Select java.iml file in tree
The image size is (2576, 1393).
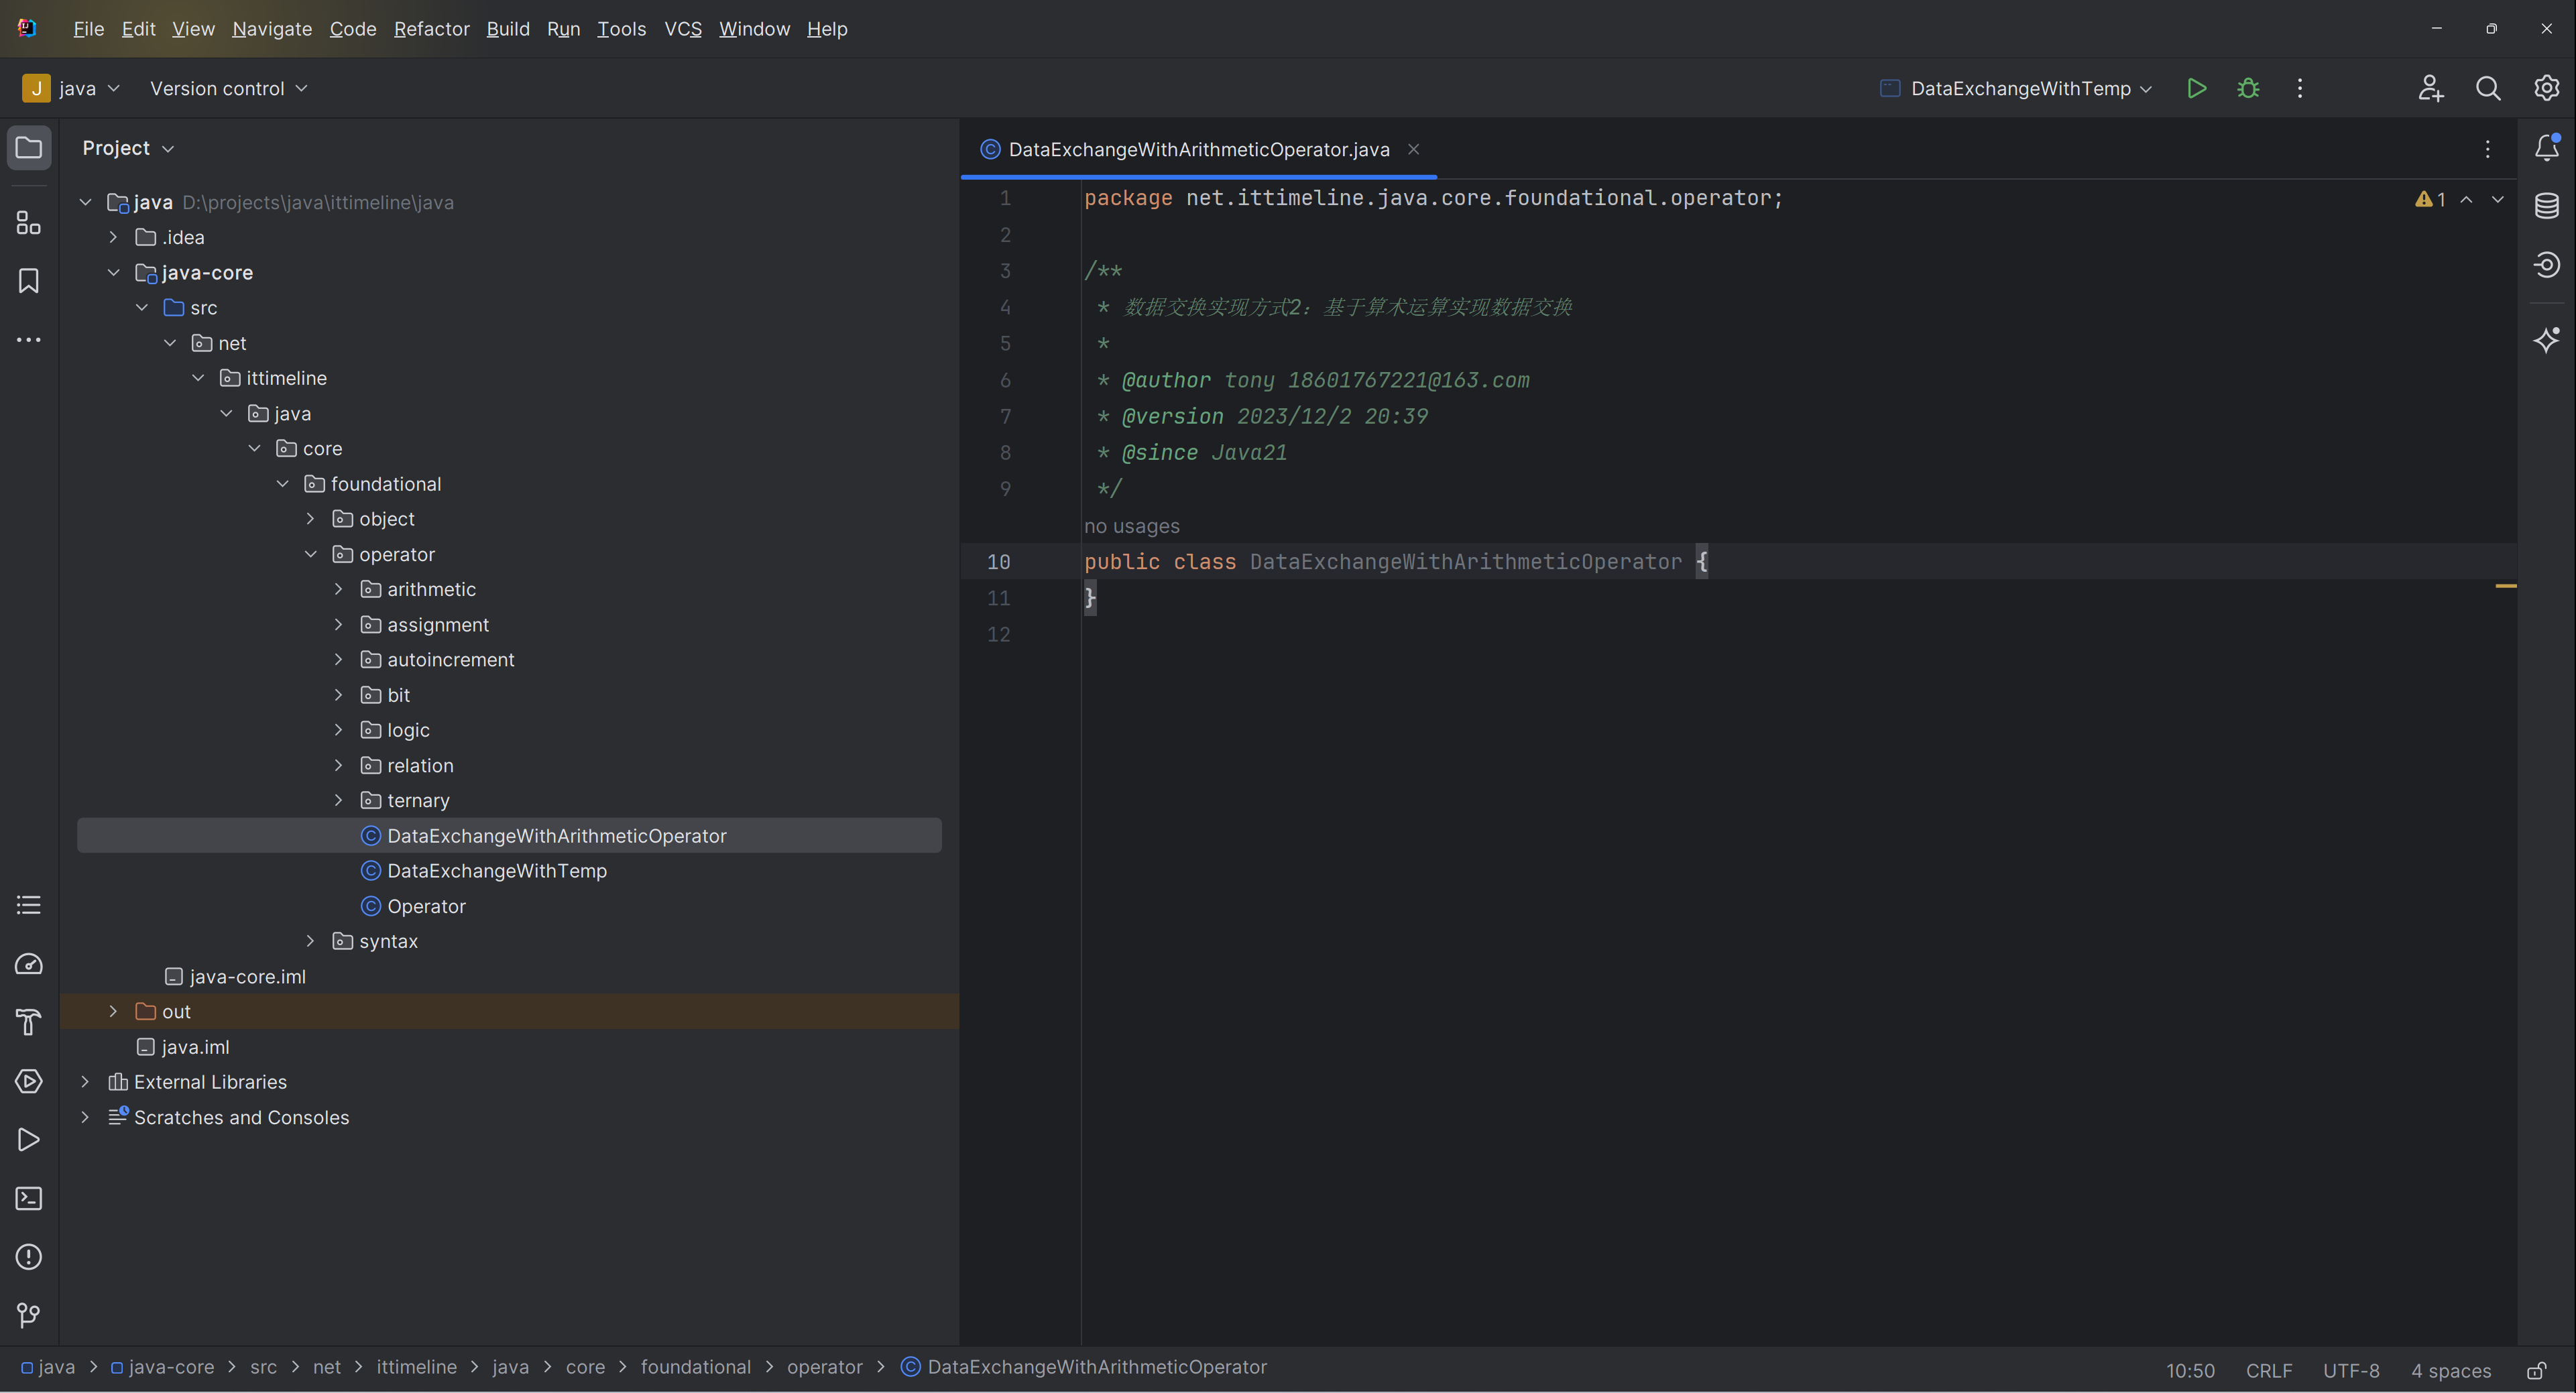pyautogui.click(x=195, y=1047)
